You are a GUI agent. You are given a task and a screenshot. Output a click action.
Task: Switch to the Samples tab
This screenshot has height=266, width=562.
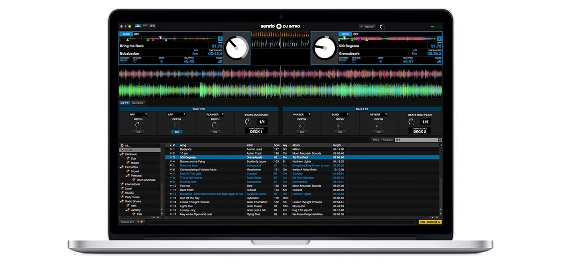click(138, 103)
